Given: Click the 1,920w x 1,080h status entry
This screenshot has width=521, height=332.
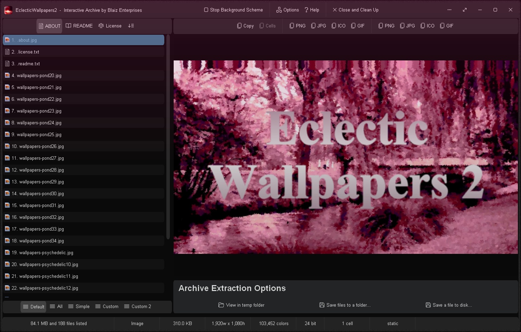Looking at the screenshot, I should (x=228, y=323).
